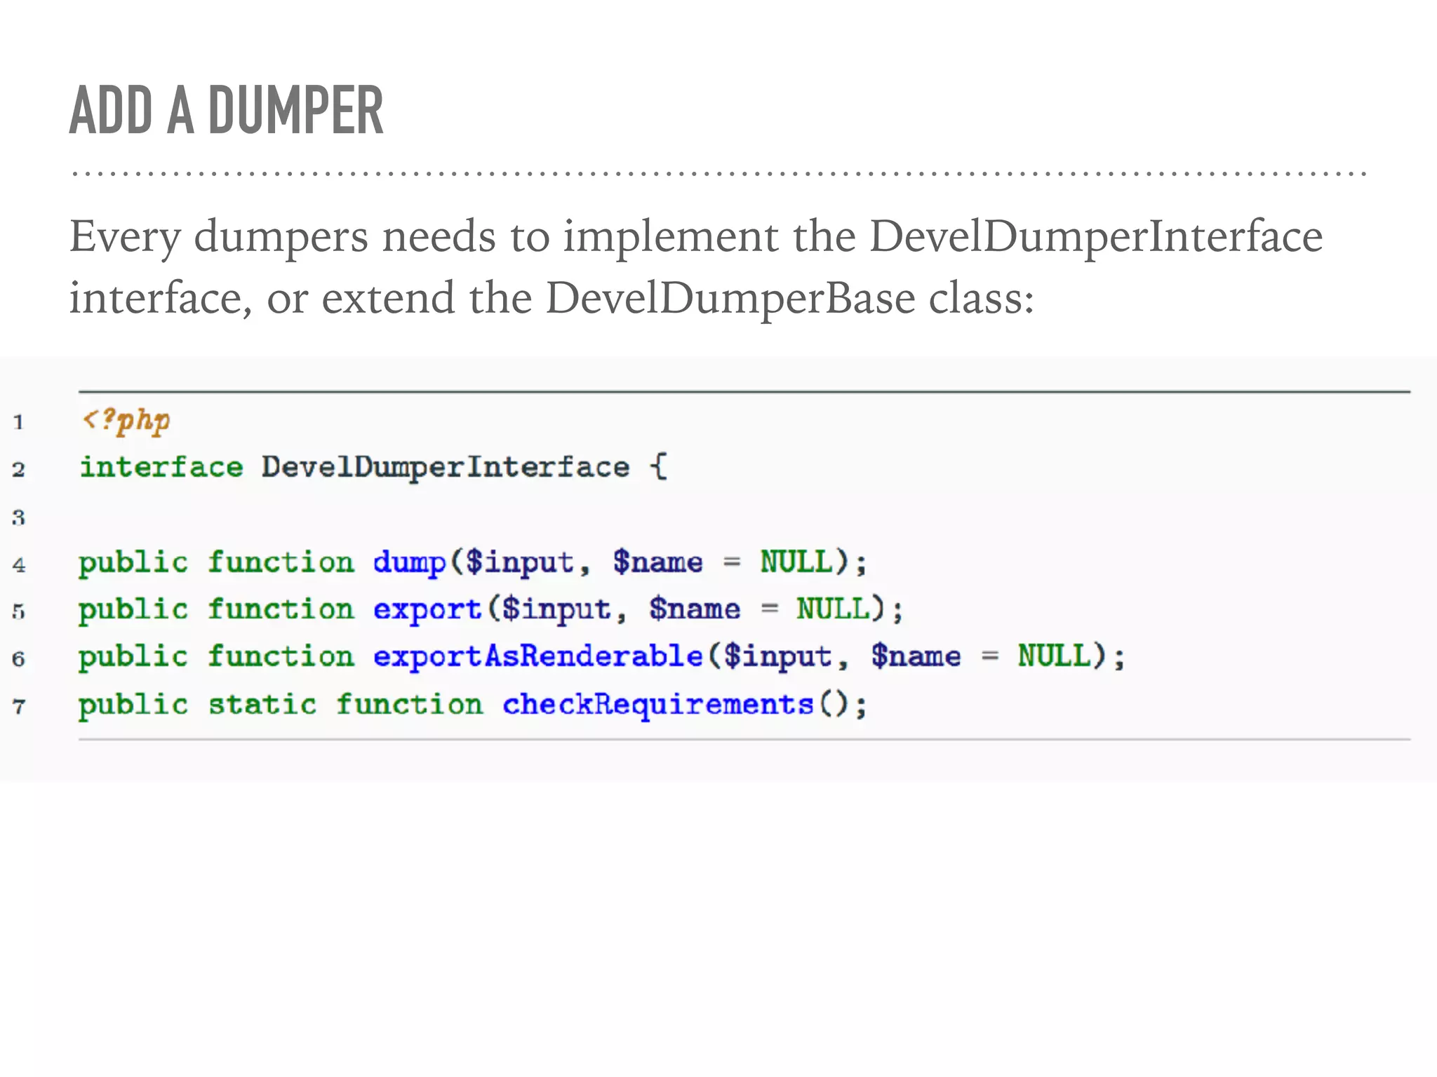Click the 'exportAsRenderable' function name
Screen dimensions: 1437x1077
tap(537, 657)
